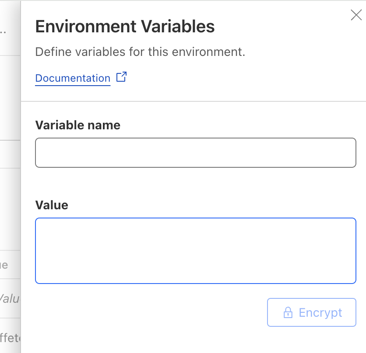The image size is (366, 353).
Task: Close the Environment Variables panel
Action: point(356,16)
